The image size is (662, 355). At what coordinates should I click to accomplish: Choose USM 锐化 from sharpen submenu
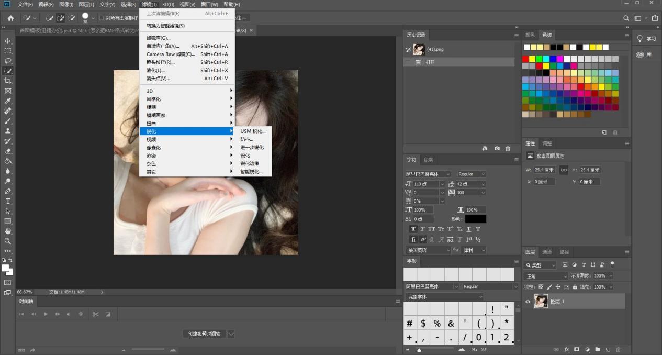click(253, 131)
